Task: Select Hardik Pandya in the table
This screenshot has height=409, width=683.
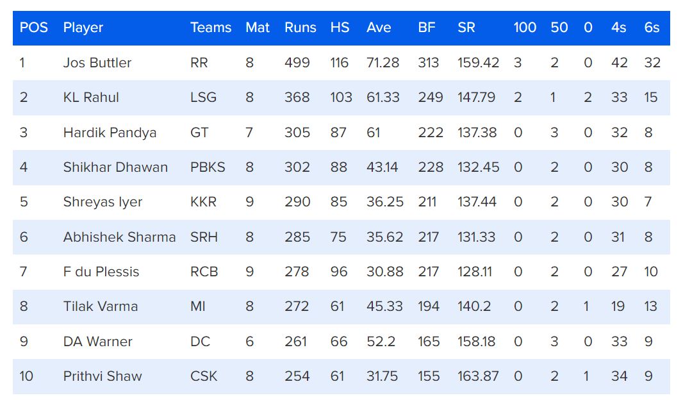Action: tap(110, 133)
